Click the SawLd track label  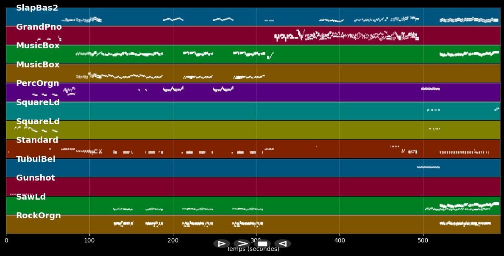point(31,197)
